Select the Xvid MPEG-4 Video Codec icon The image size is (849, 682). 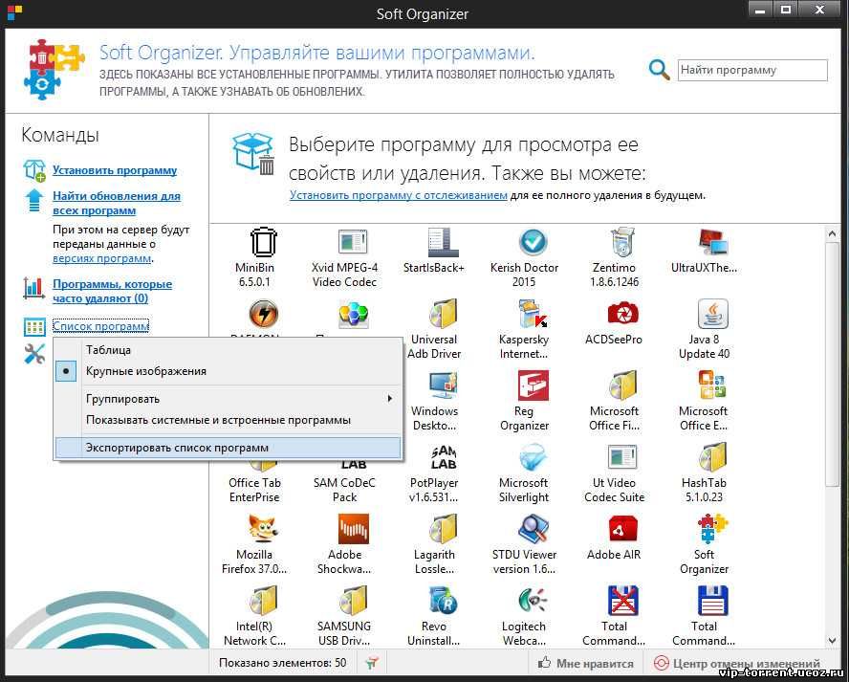[x=353, y=242]
